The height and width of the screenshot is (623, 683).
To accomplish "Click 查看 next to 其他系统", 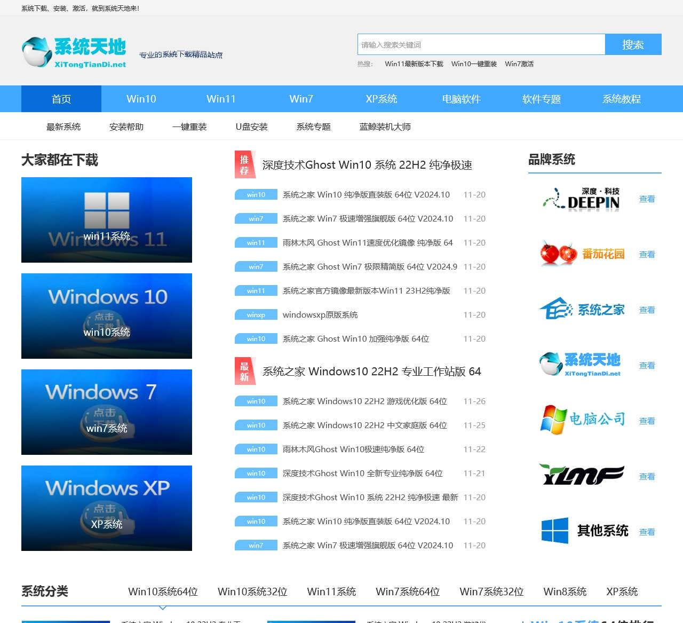I will pyautogui.click(x=647, y=532).
